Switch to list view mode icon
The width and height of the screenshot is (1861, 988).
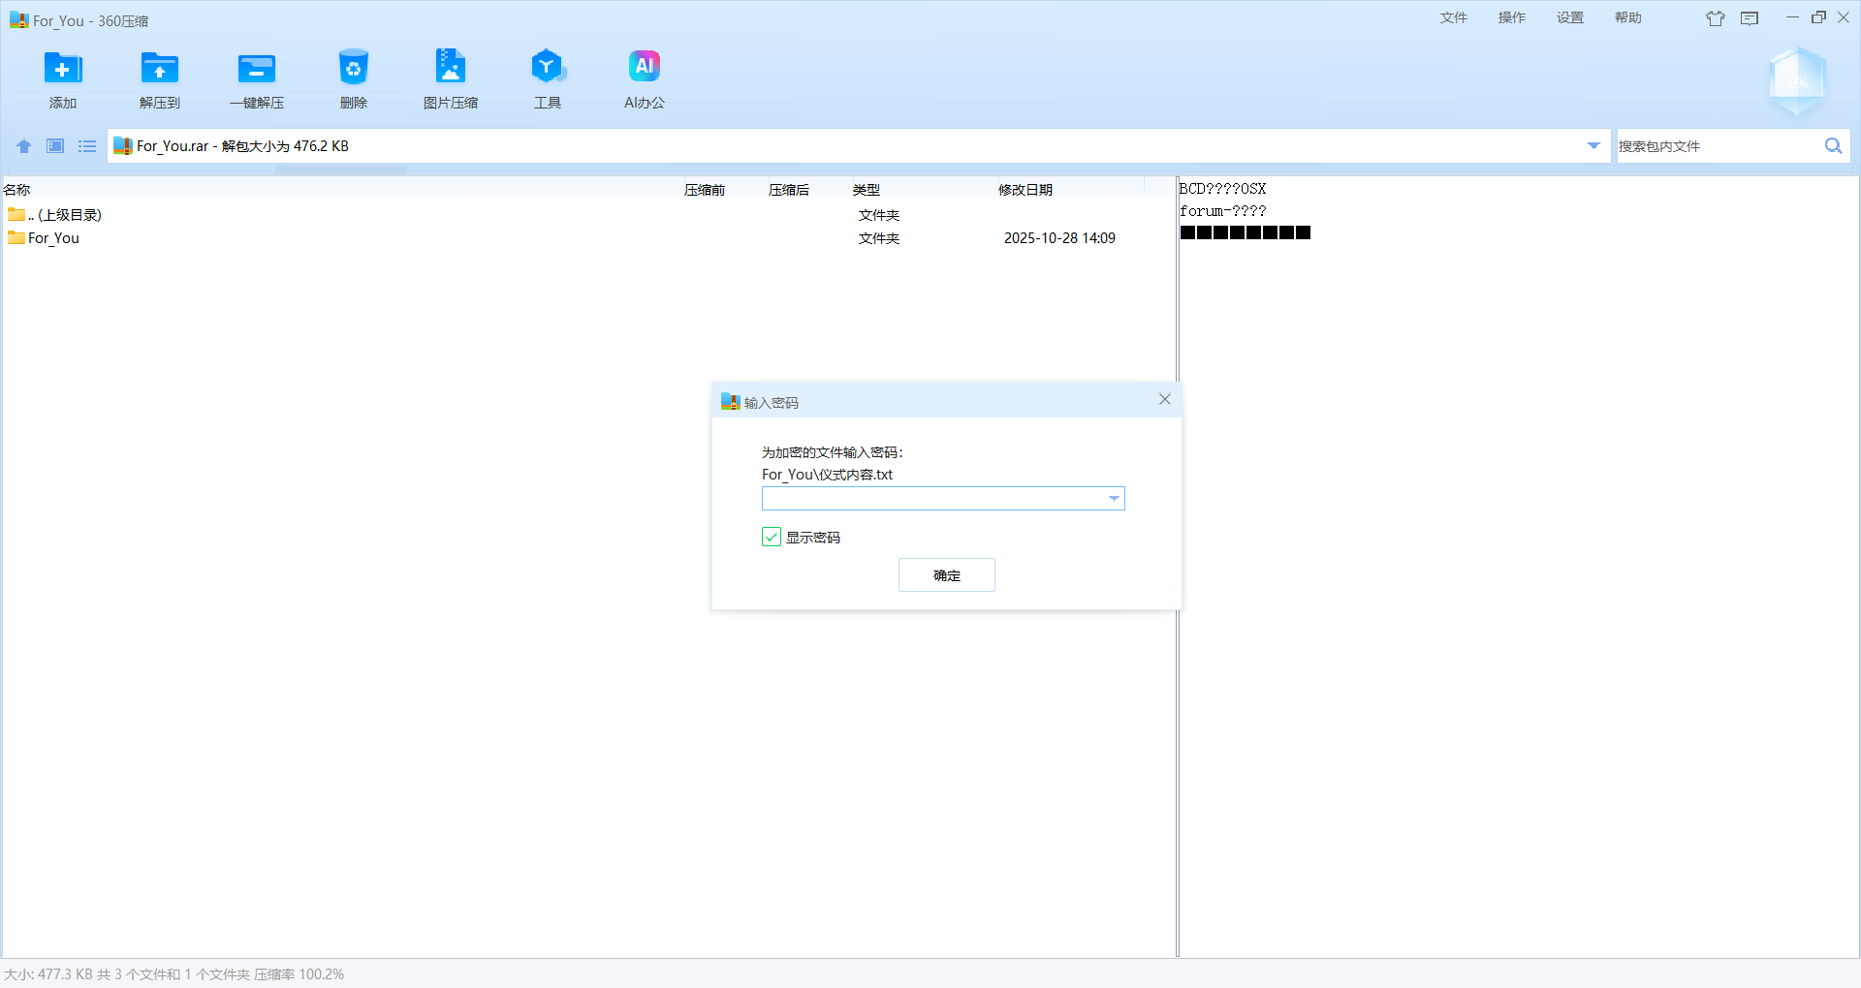(87, 146)
